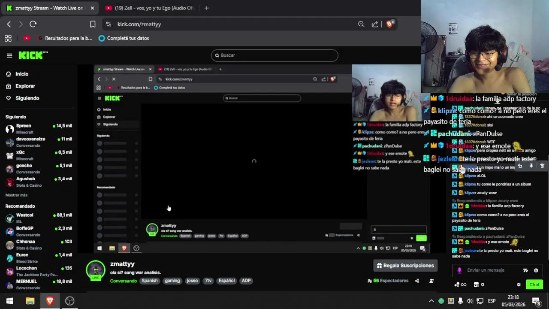
Task: Select the Español tag
Action: (226, 281)
